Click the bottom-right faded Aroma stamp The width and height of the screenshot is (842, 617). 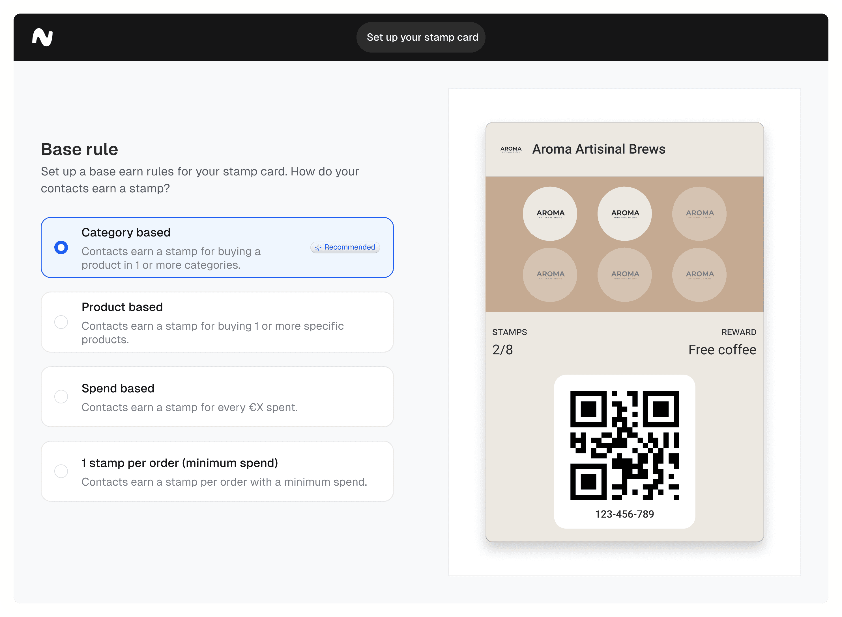point(699,275)
